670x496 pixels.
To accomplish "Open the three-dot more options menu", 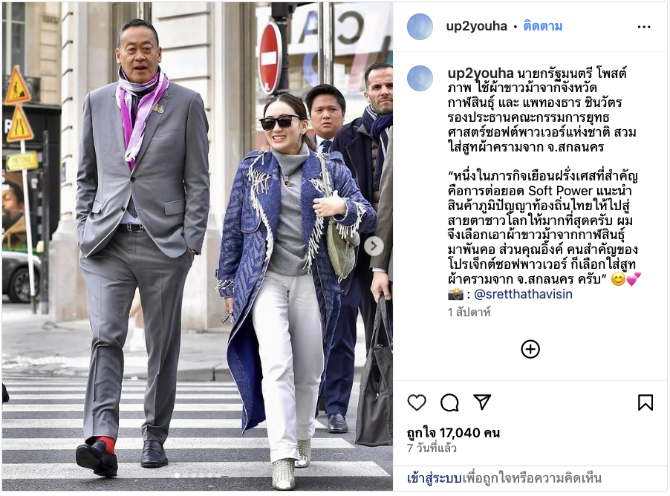I will [644, 27].
